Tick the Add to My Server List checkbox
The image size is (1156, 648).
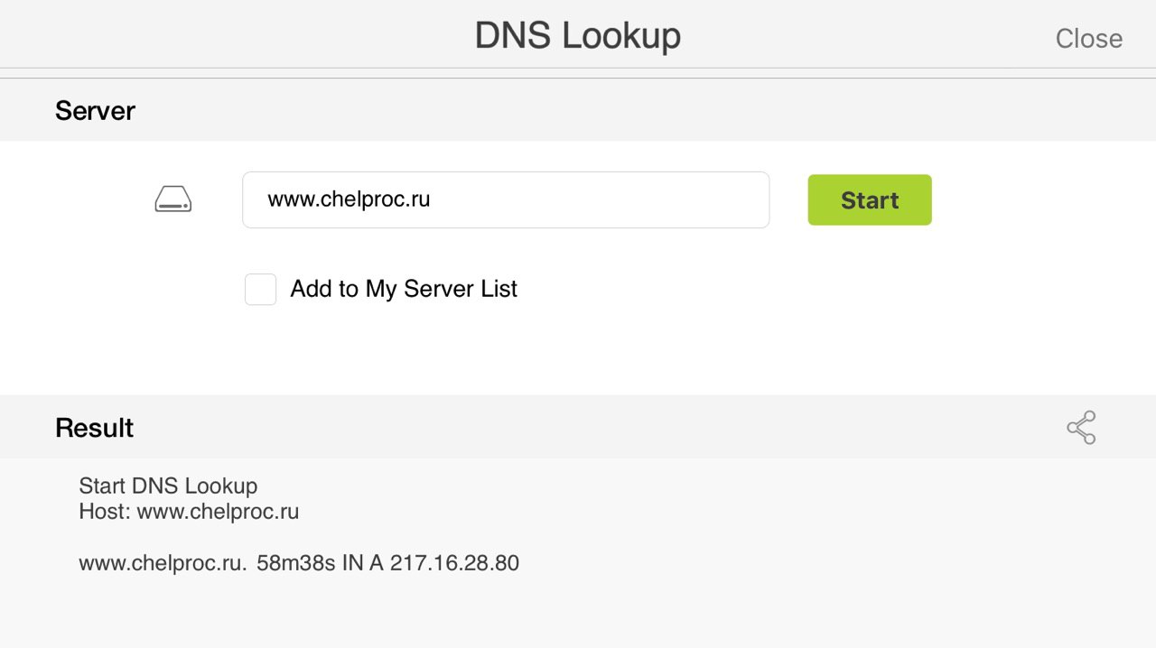(x=260, y=290)
